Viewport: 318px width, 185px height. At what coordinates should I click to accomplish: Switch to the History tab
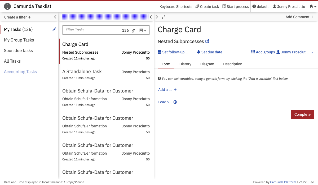[x=185, y=64]
